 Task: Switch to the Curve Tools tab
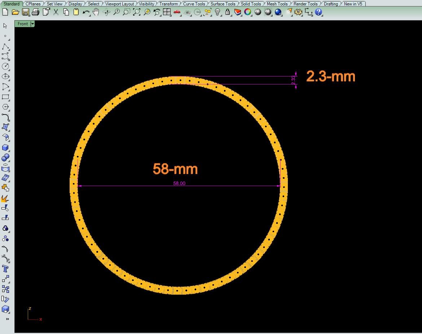click(x=194, y=4)
